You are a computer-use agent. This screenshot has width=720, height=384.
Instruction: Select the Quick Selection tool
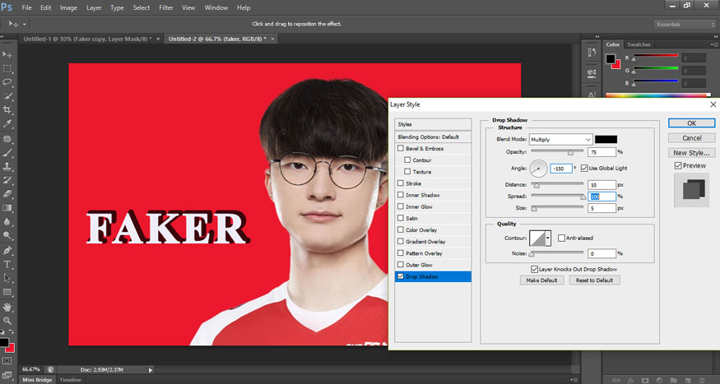point(7,96)
